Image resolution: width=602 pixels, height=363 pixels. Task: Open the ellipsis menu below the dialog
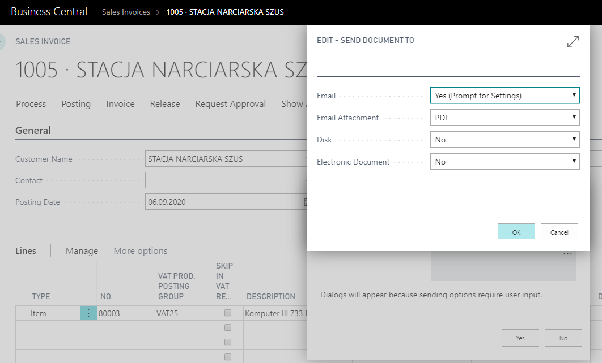pos(568,253)
